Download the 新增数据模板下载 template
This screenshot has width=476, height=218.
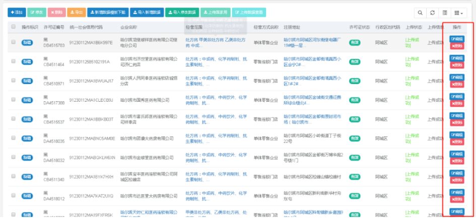[108, 13]
